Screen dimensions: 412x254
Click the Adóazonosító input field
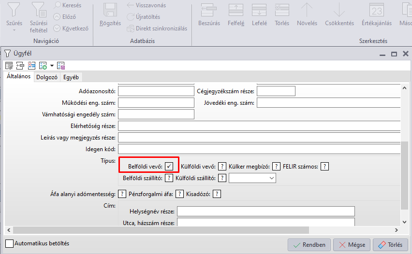click(x=156, y=91)
